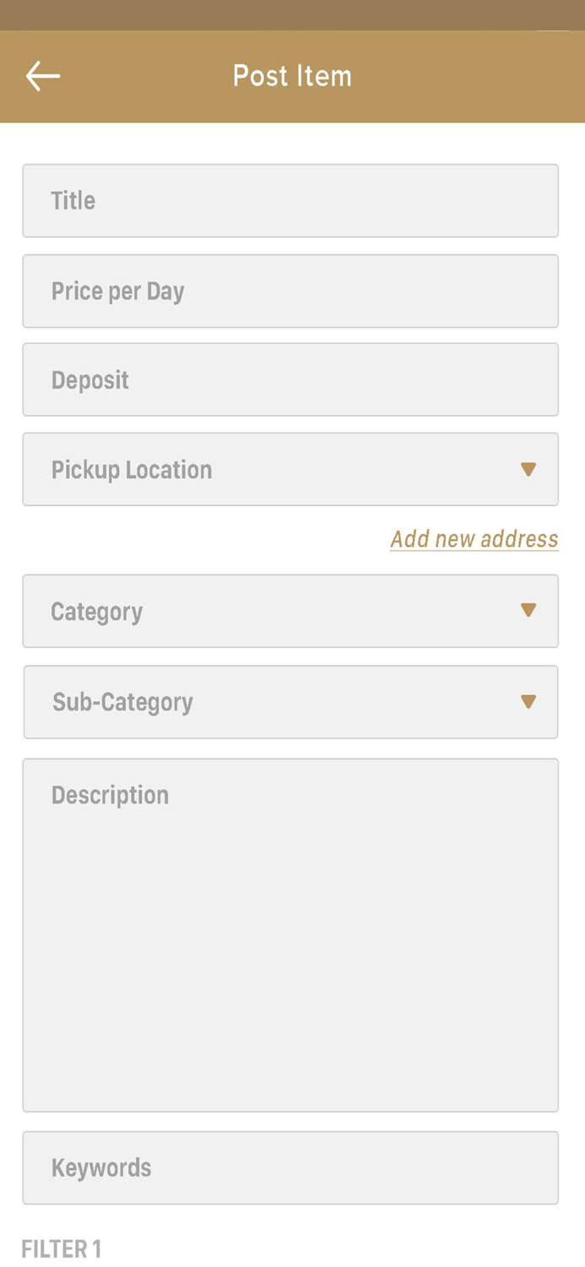585x1267 pixels.
Task: Tap the 'Deposit' placeholder text
Action: [x=90, y=380]
